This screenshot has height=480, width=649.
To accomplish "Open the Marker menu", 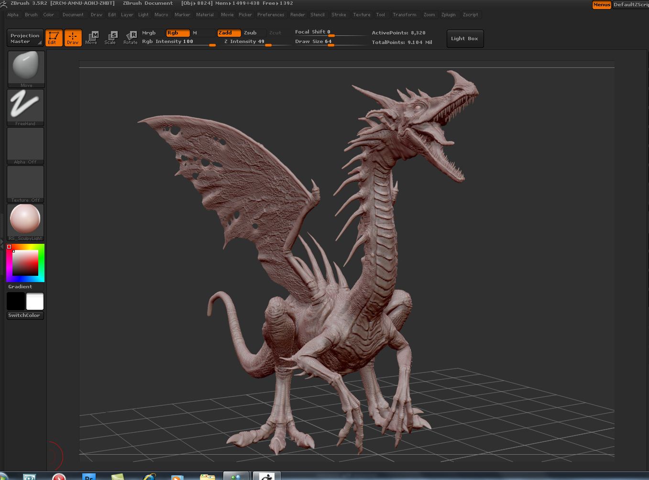I will coord(182,15).
